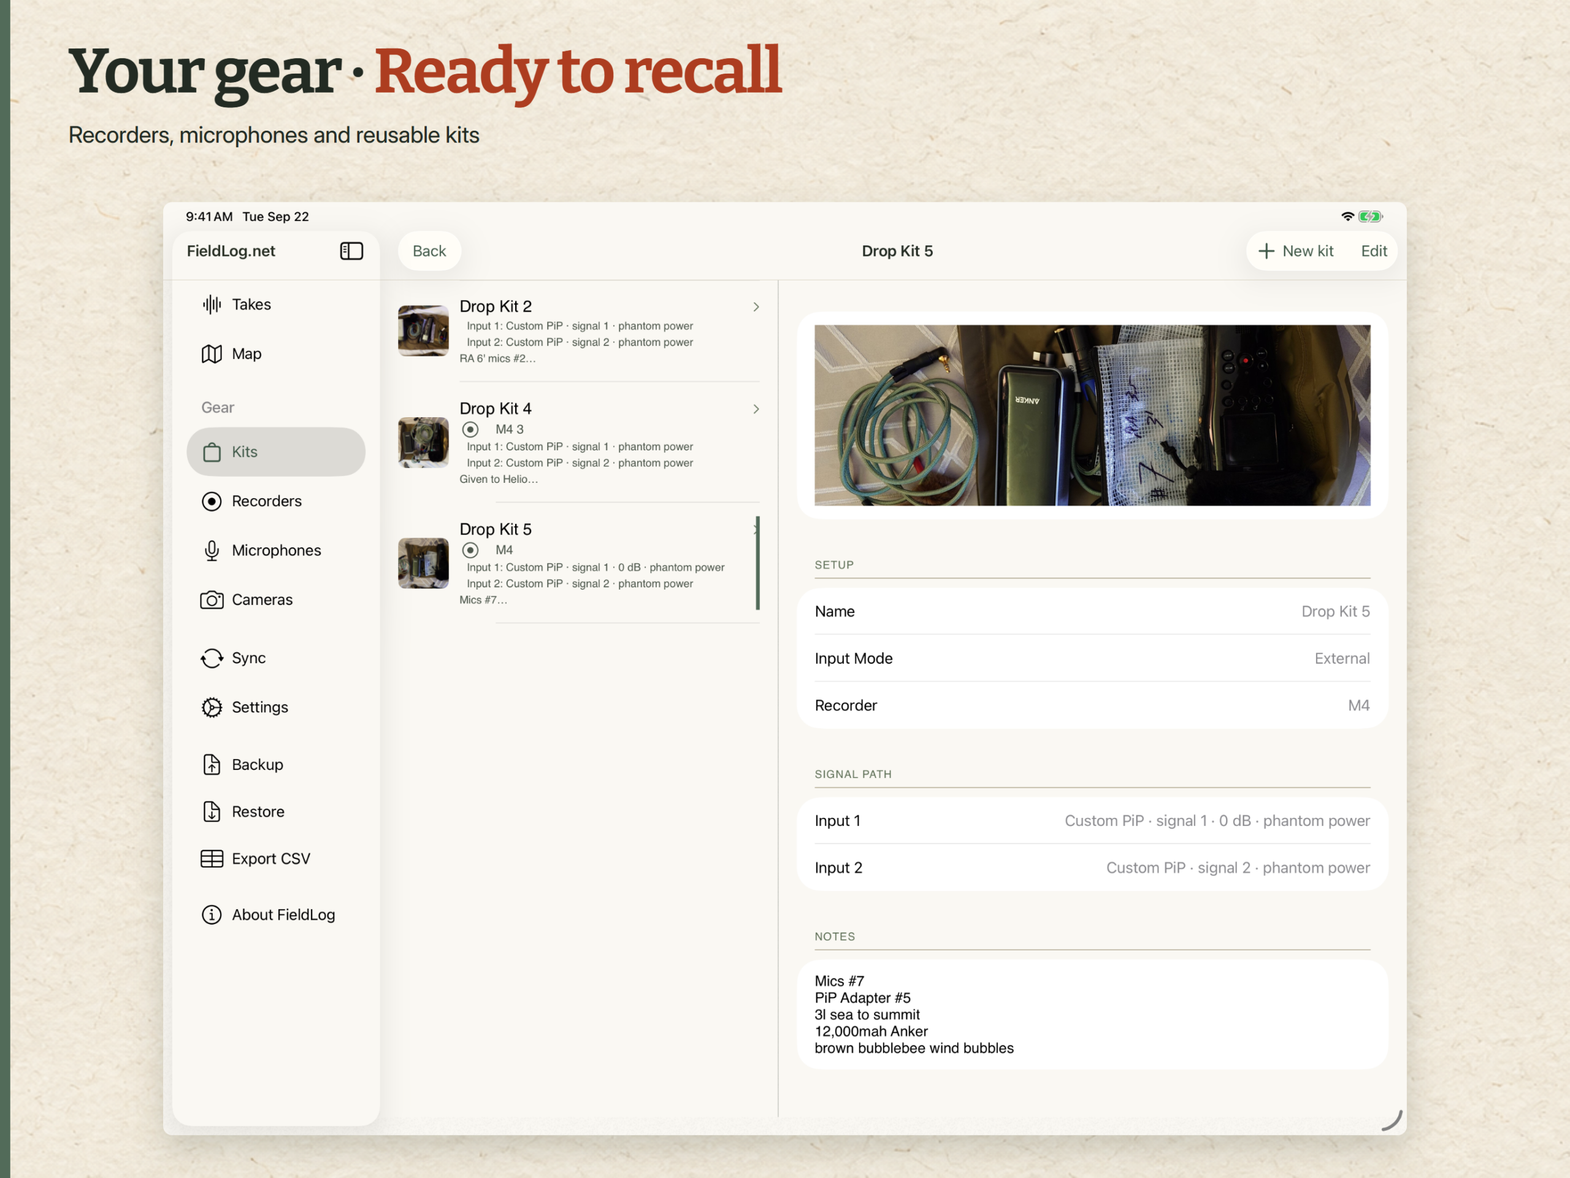Open About FieldLog info icon
Screen dimensions: 1570x1178
coord(212,915)
